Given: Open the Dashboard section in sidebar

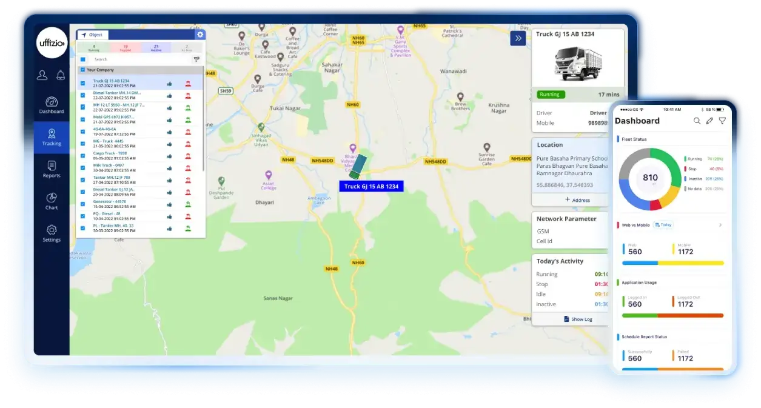Looking at the screenshot, I should [52, 105].
